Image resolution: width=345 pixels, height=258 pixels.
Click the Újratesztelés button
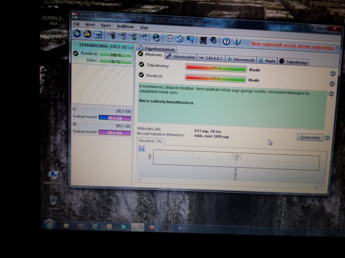tap(310, 137)
